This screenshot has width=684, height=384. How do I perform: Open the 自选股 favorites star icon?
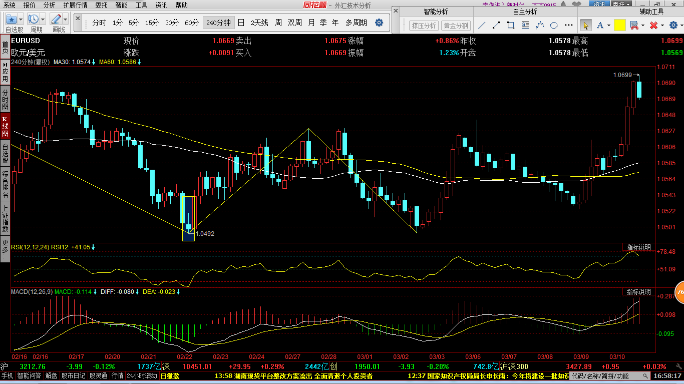coord(12,19)
